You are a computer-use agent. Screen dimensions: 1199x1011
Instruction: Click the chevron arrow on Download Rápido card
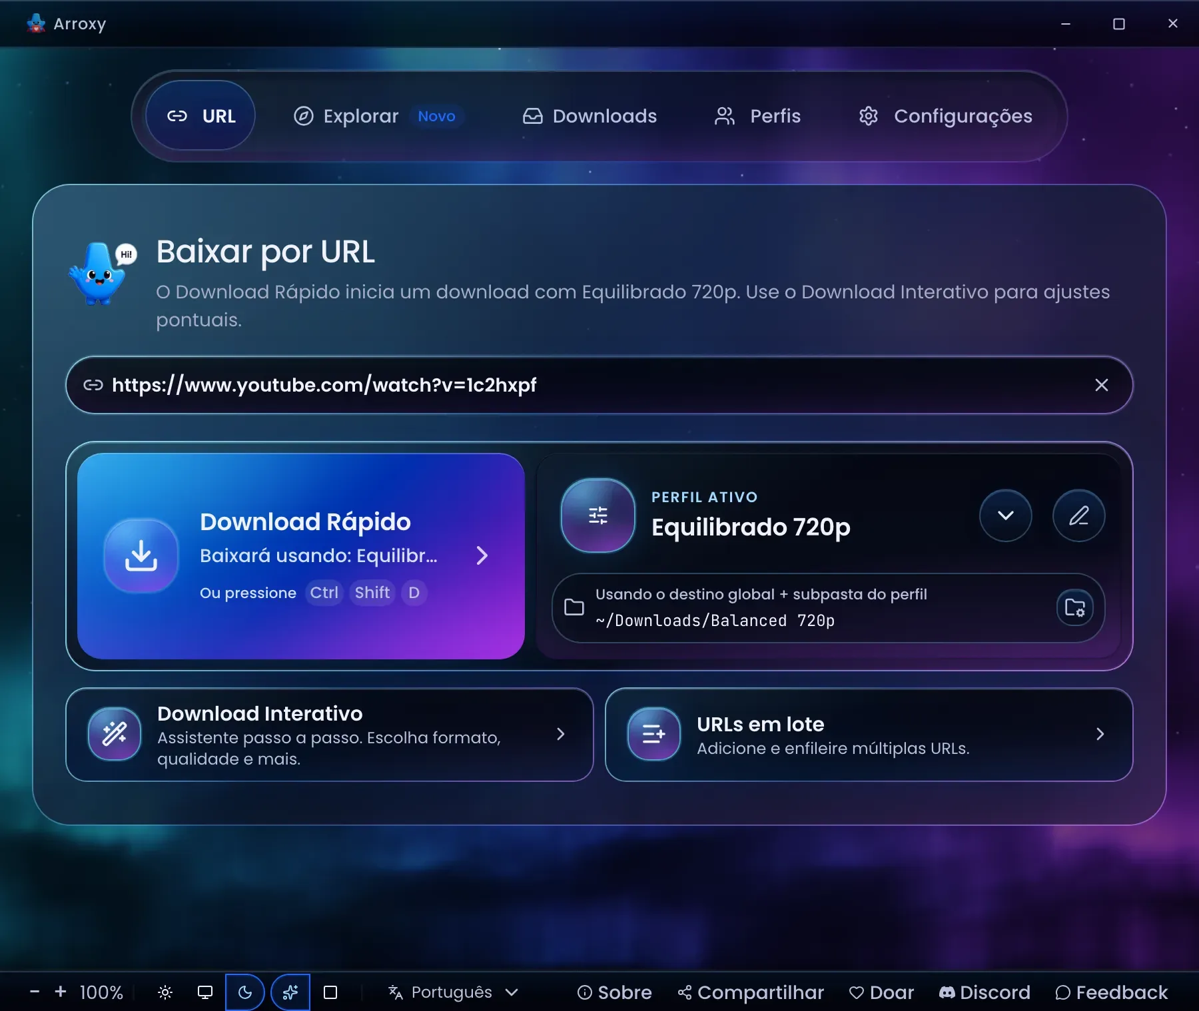point(482,555)
